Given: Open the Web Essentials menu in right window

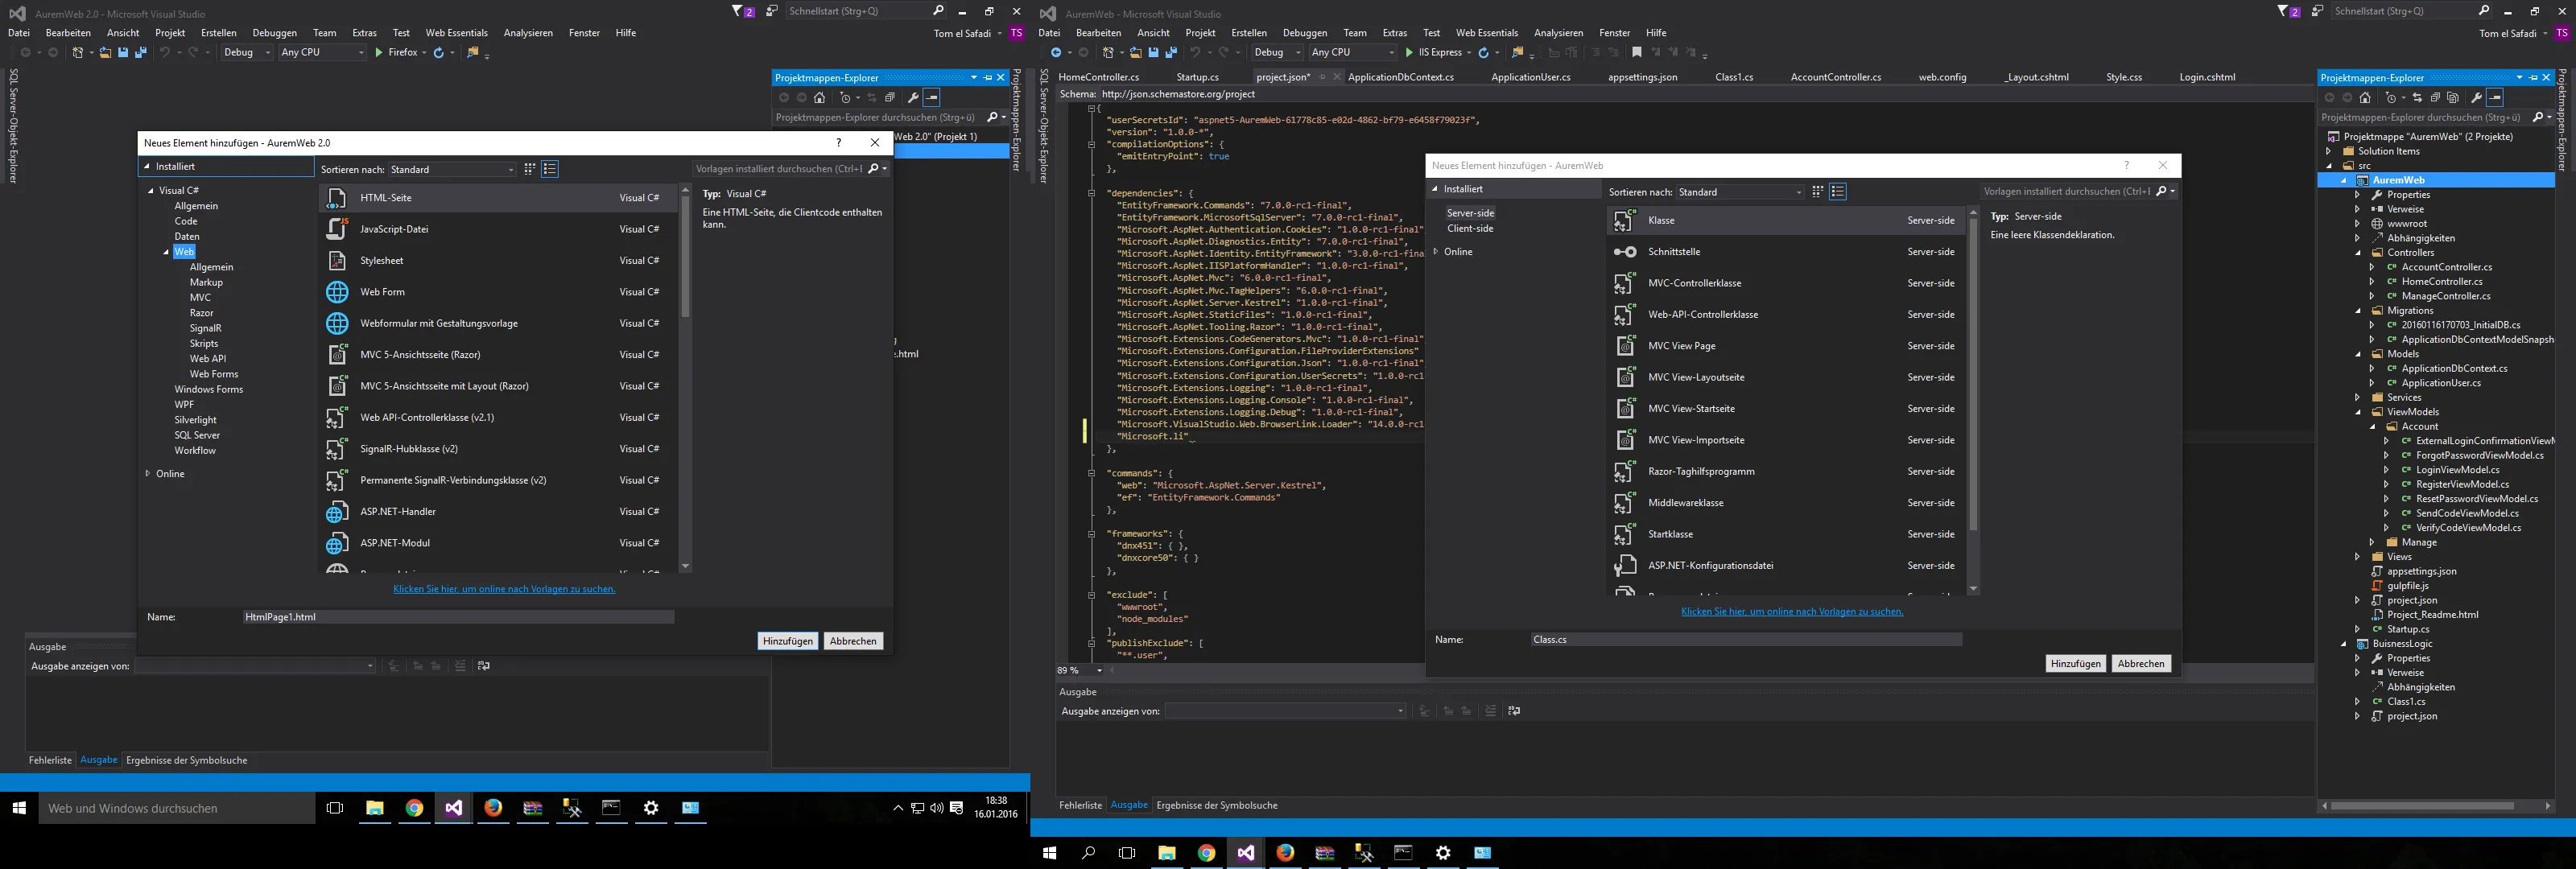Looking at the screenshot, I should [x=1486, y=33].
